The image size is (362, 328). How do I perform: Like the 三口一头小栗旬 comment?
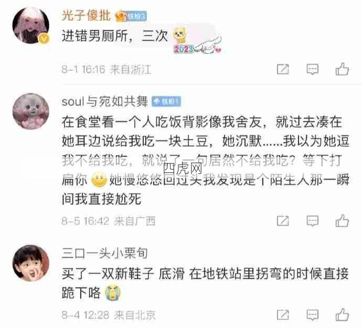[x=342, y=314]
